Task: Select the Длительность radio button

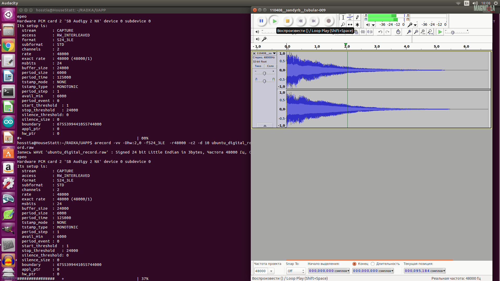Action: 373,264
